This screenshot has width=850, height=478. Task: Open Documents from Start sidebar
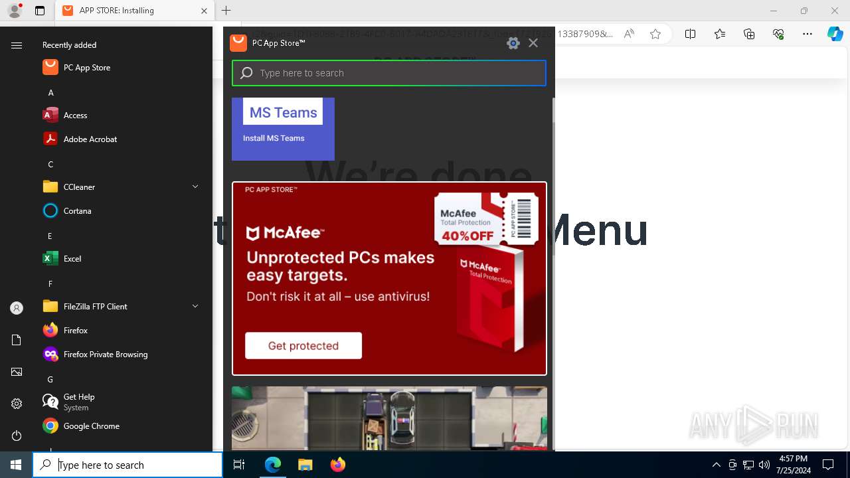coord(17,340)
